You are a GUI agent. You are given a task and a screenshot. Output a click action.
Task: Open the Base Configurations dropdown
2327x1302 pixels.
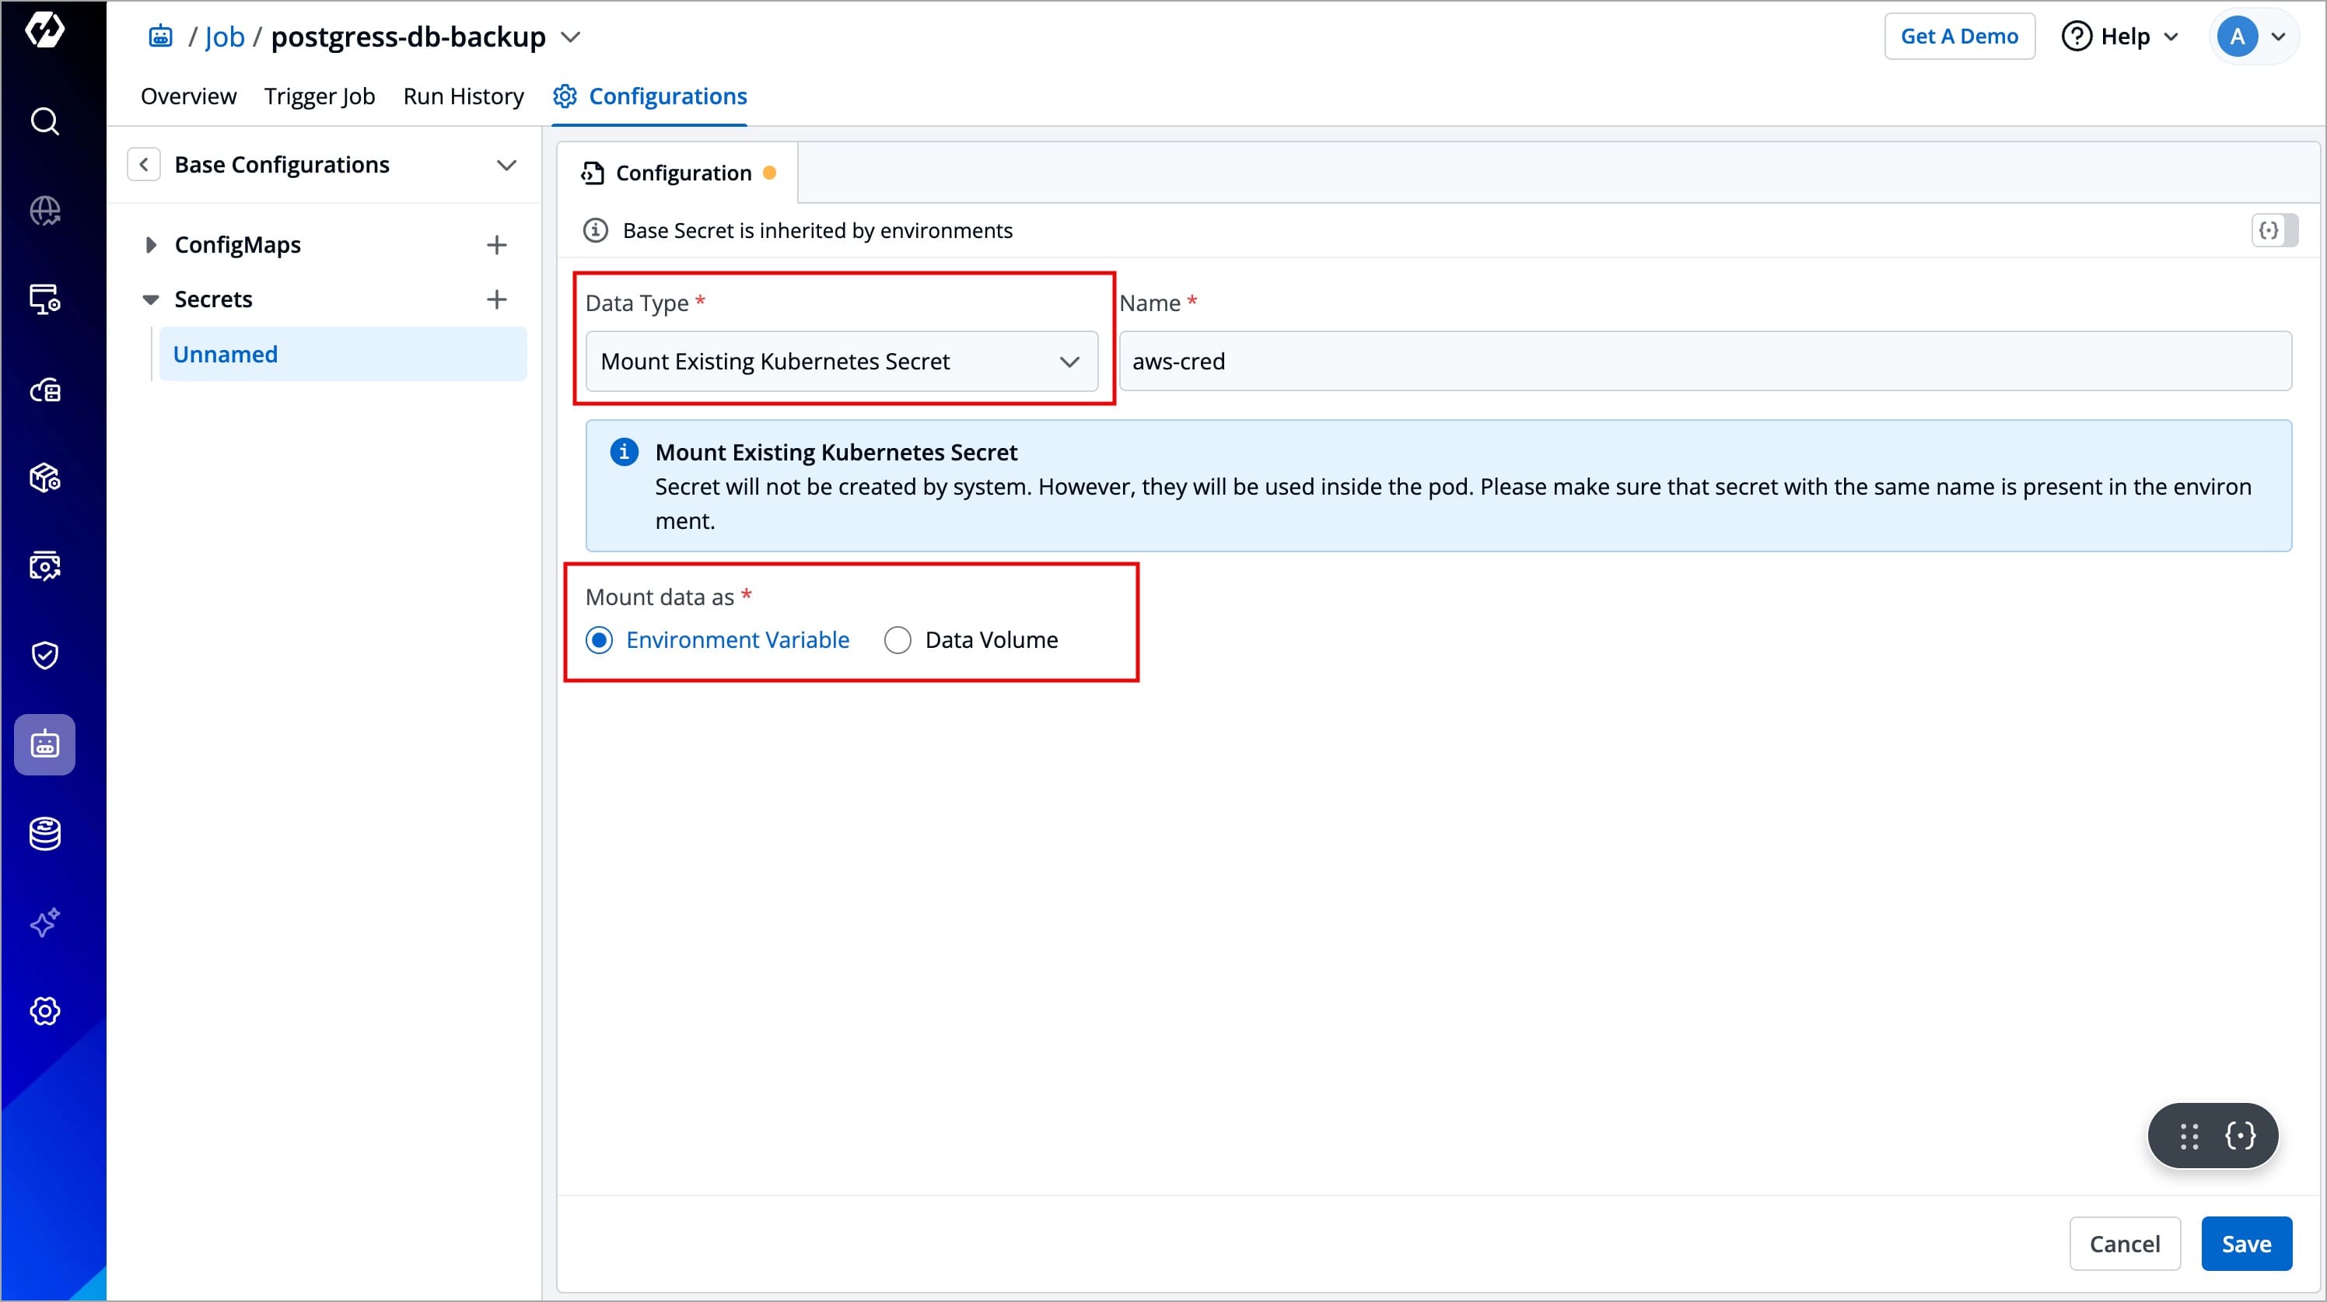point(506,164)
